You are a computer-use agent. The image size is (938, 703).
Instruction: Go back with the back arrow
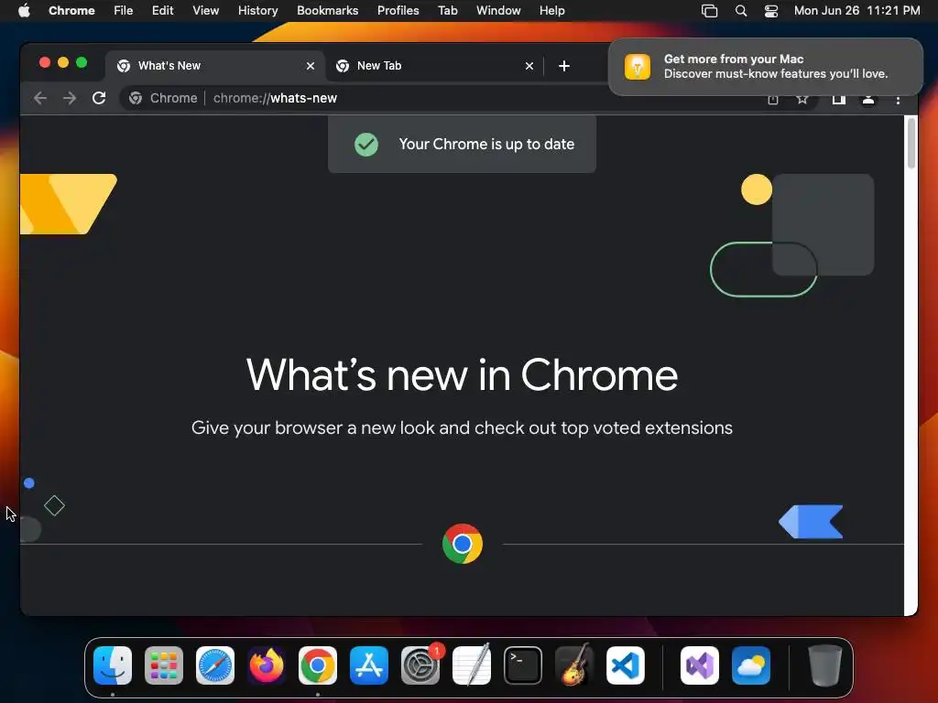[40, 98]
